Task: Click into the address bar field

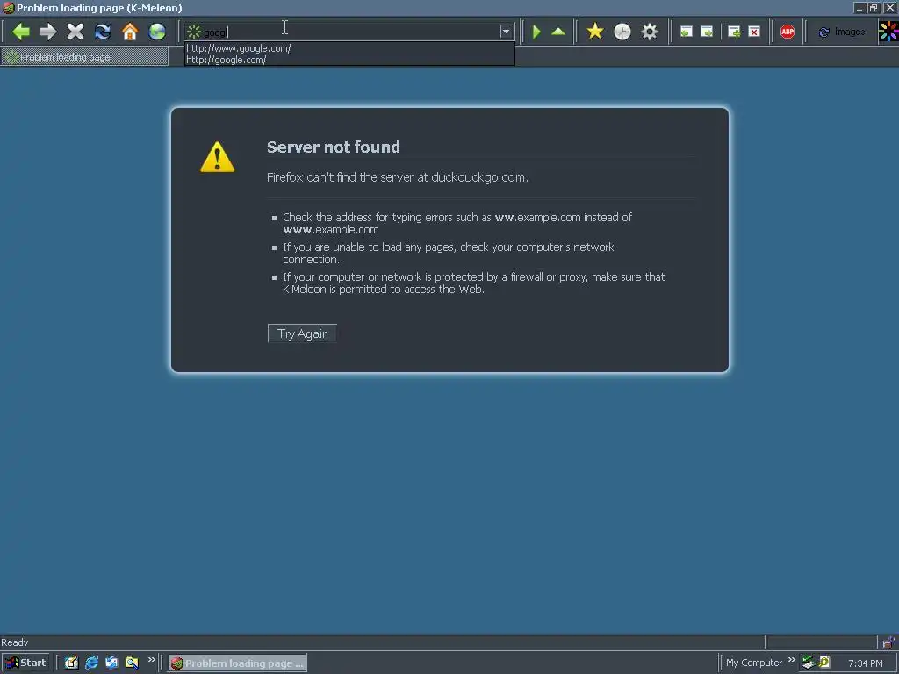Action: coord(349,32)
